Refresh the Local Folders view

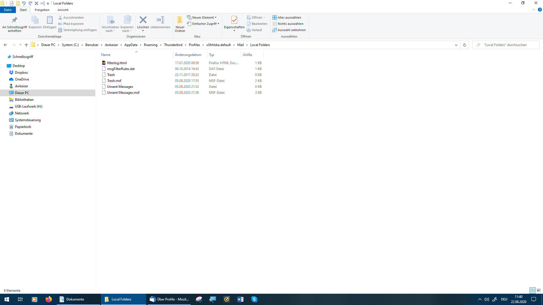tap(464, 45)
